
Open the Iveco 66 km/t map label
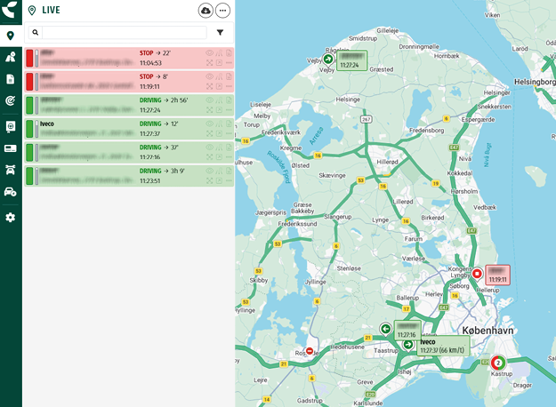point(443,346)
